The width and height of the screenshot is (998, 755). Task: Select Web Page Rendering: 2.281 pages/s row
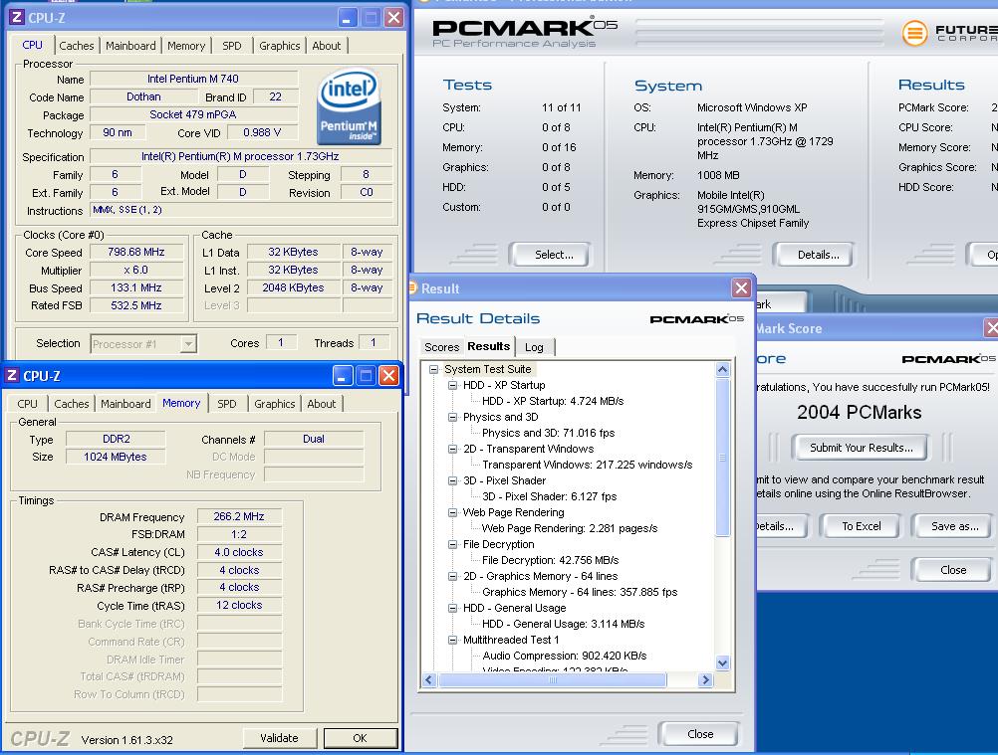pyautogui.click(x=570, y=528)
